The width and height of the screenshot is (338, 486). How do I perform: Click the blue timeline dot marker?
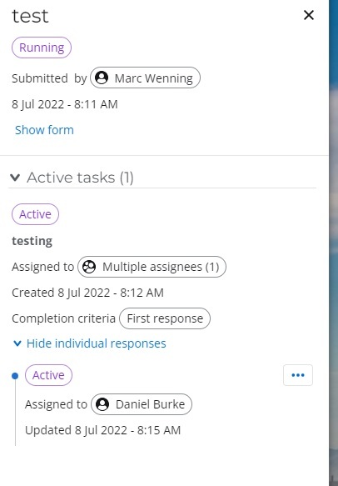click(15, 376)
